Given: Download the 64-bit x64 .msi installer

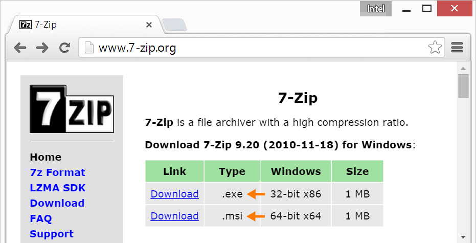Looking at the screenshot, I should [x=174, y=216].
